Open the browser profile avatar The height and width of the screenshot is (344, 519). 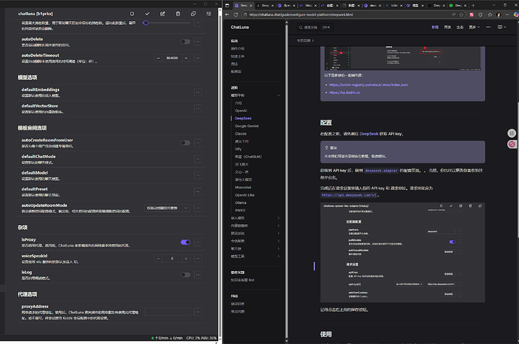click(x=499, y=14)
